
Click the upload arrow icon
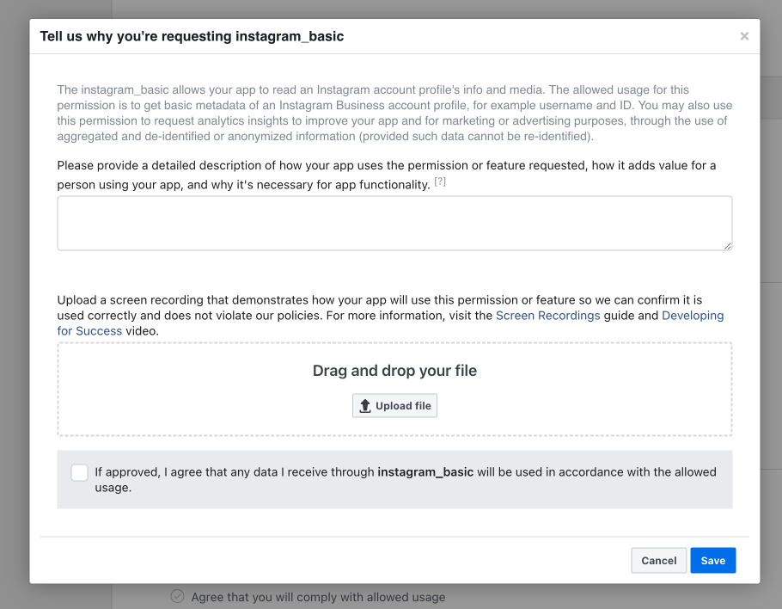pos(365,406)
